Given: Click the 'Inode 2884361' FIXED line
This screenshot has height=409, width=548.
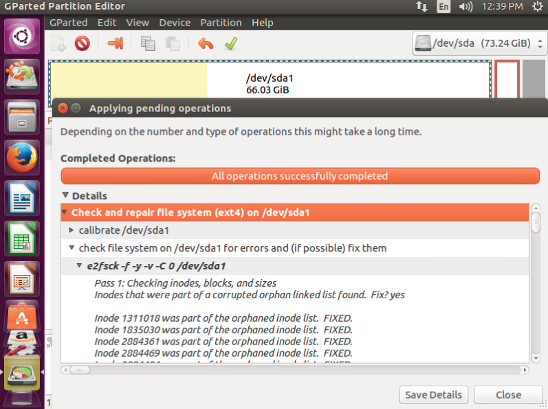Looking at the screenshot, I should pyautogui.click(x=223, y=341).
